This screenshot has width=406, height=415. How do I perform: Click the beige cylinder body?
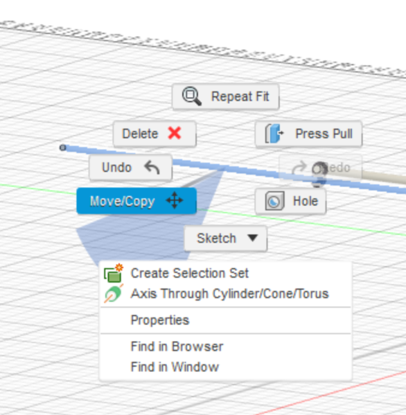pos(376,176)
